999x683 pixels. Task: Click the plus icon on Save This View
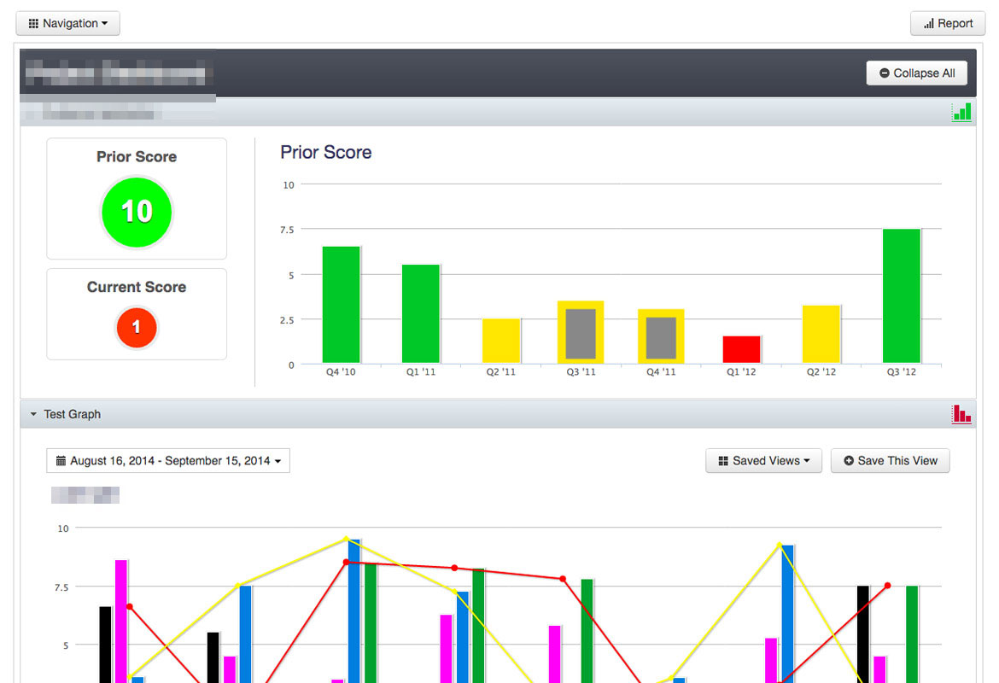pos(849,461)
